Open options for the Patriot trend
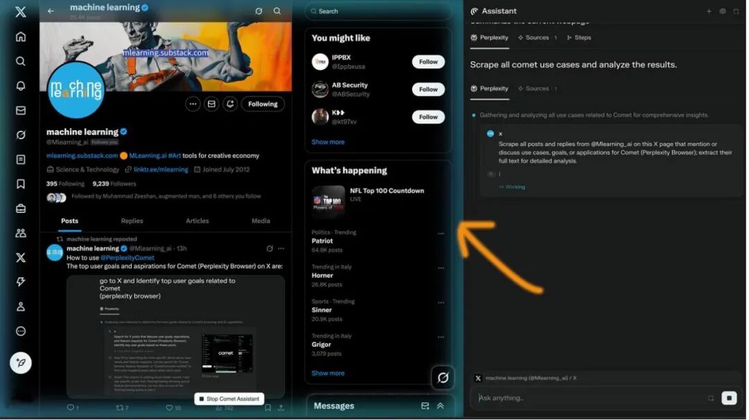 [441, 234]
